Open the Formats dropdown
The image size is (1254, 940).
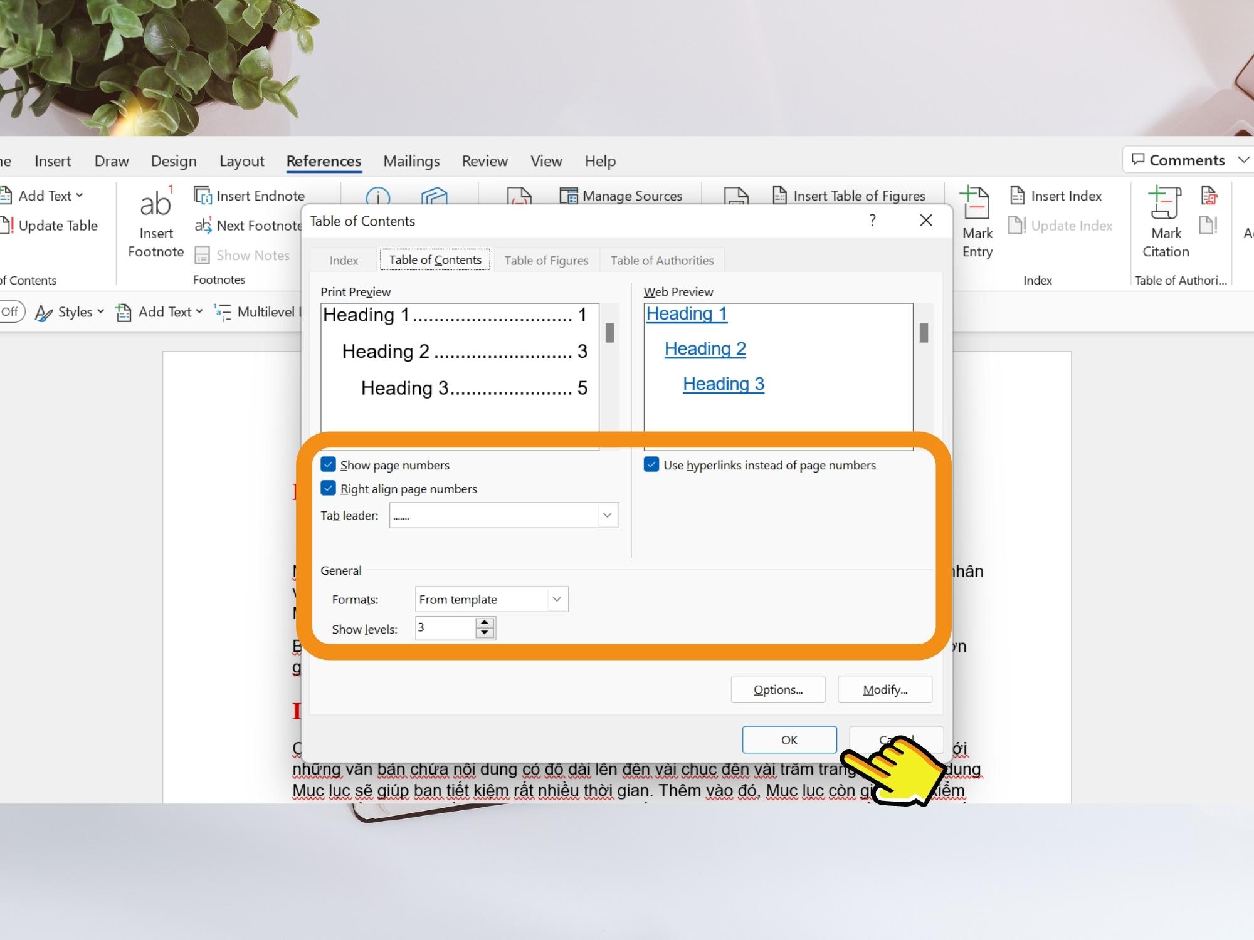(x=556, y=599)
